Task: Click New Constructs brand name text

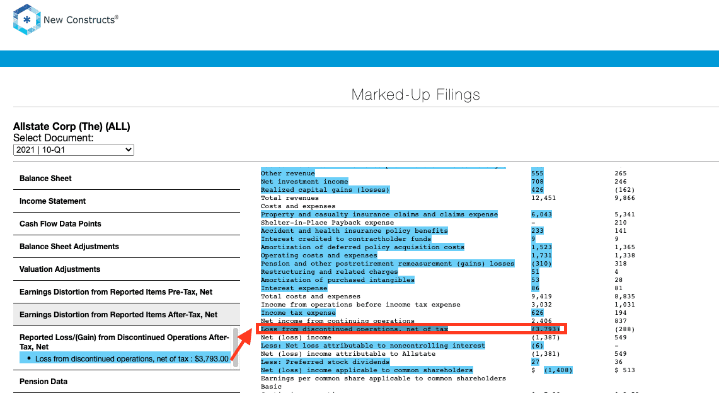Action: click(81, 20)
